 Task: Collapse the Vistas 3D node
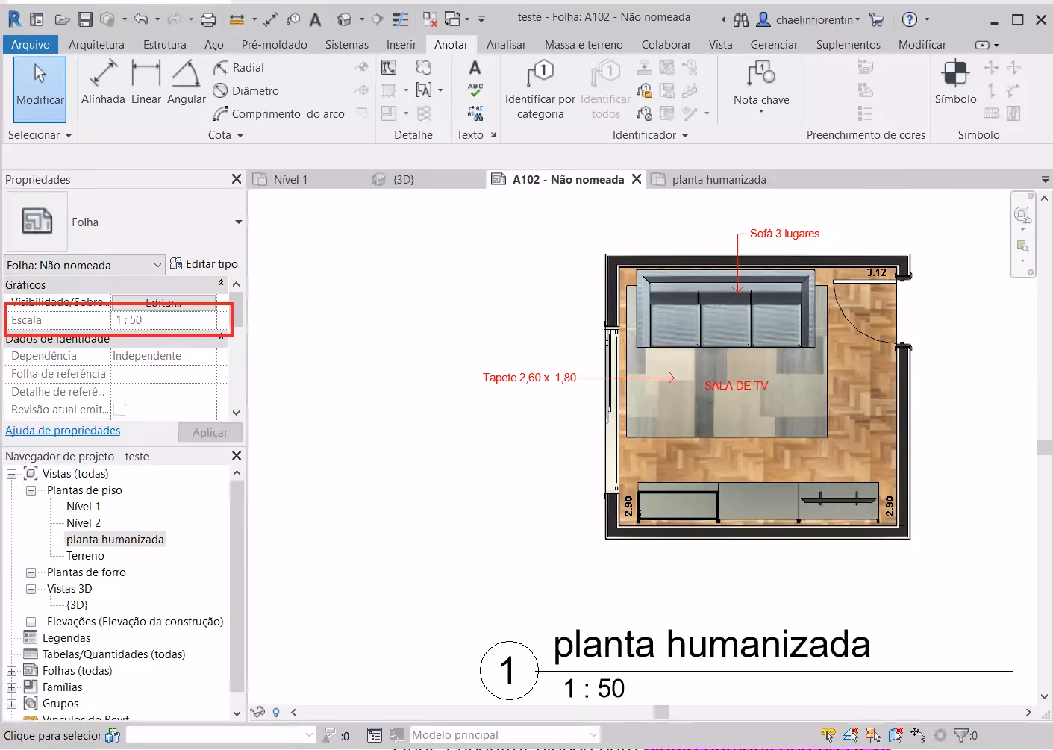(x=31, y=589)
